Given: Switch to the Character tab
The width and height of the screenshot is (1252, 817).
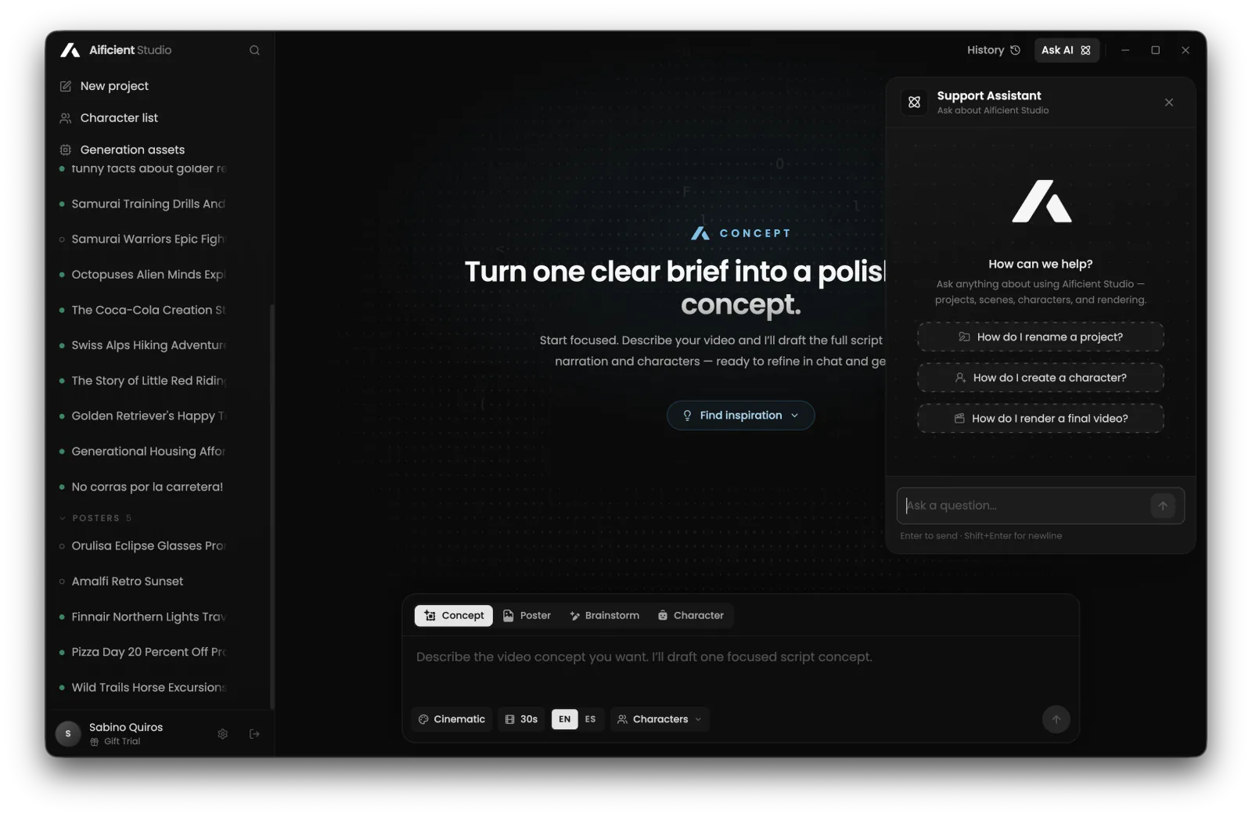Looking at the screenshot, I should tap(691, 616).
